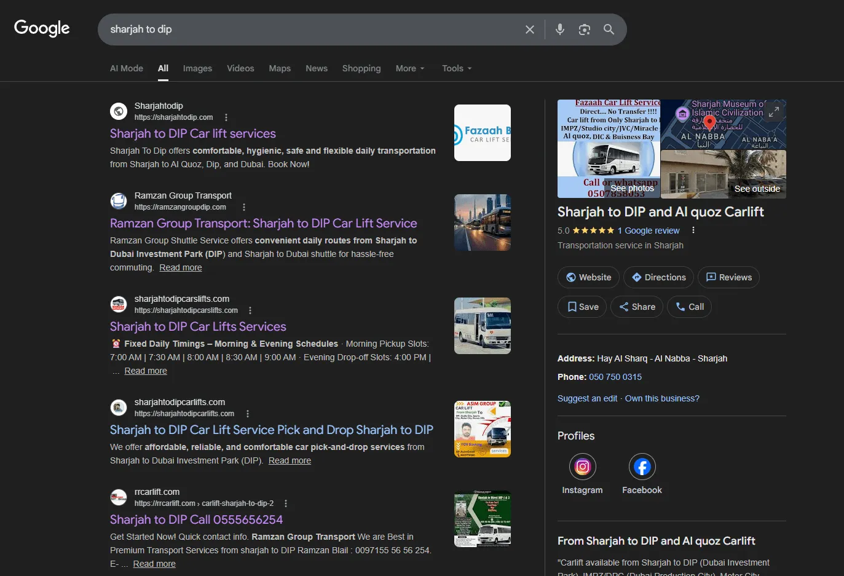This screenshot has height=576, width=844.
Task: Open 'Ramzan Group Transport: Sharjah to DIP' result
Action: point(263,223)
